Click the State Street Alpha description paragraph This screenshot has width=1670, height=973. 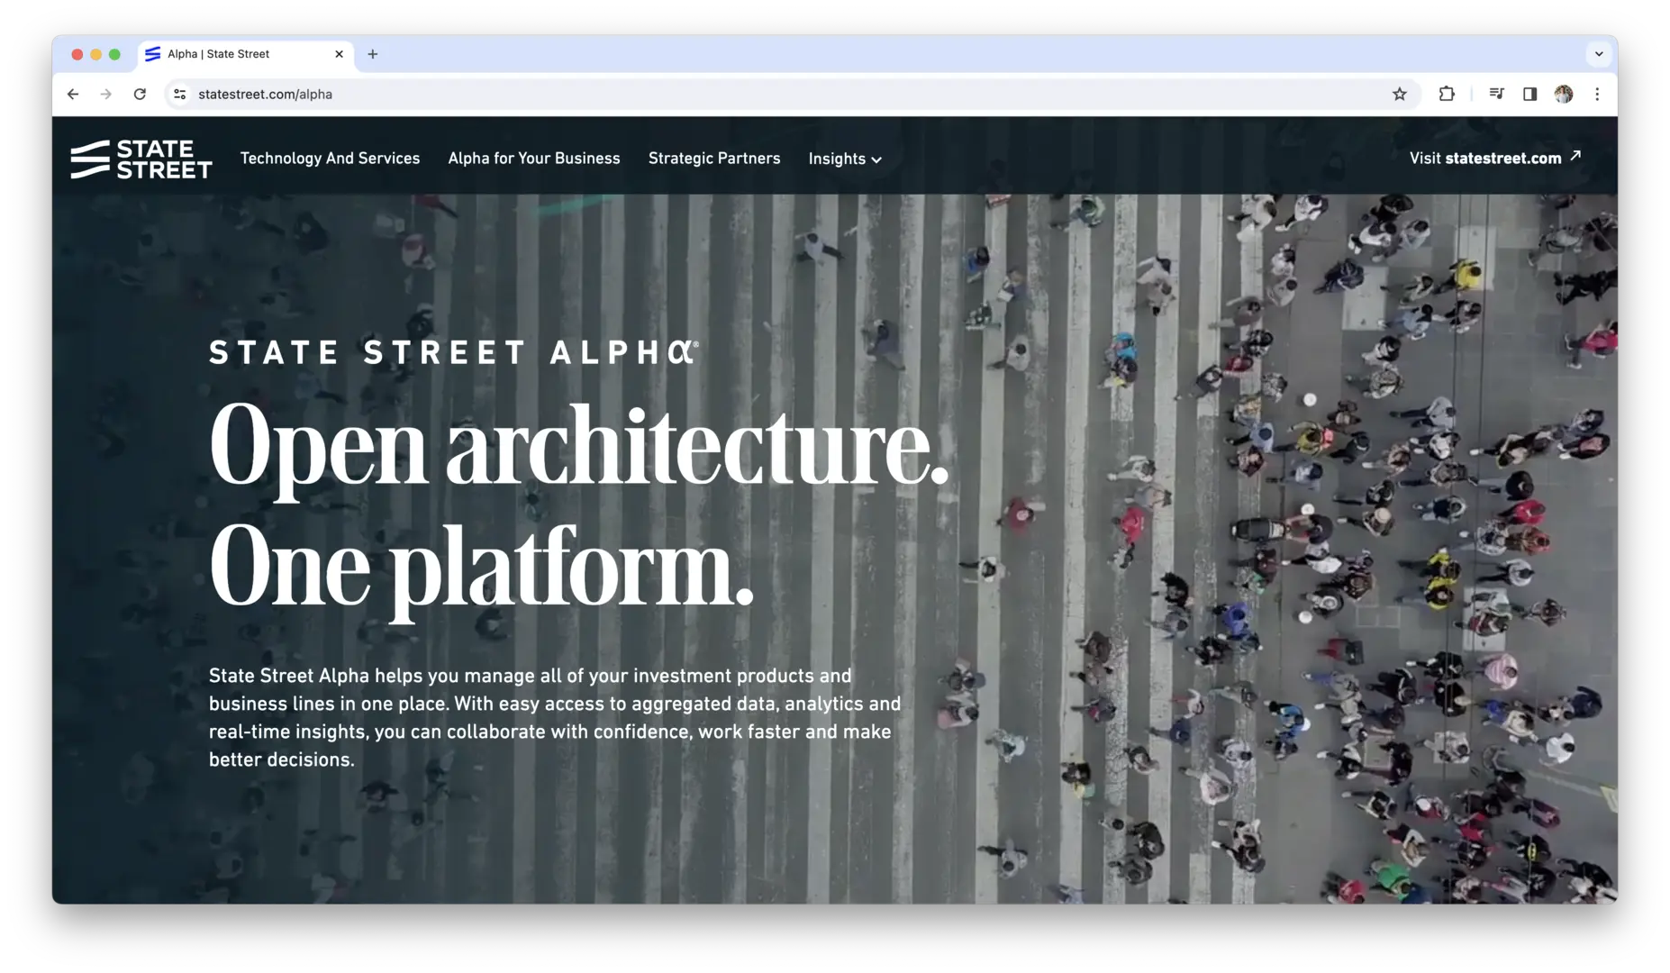coord(555,717)
